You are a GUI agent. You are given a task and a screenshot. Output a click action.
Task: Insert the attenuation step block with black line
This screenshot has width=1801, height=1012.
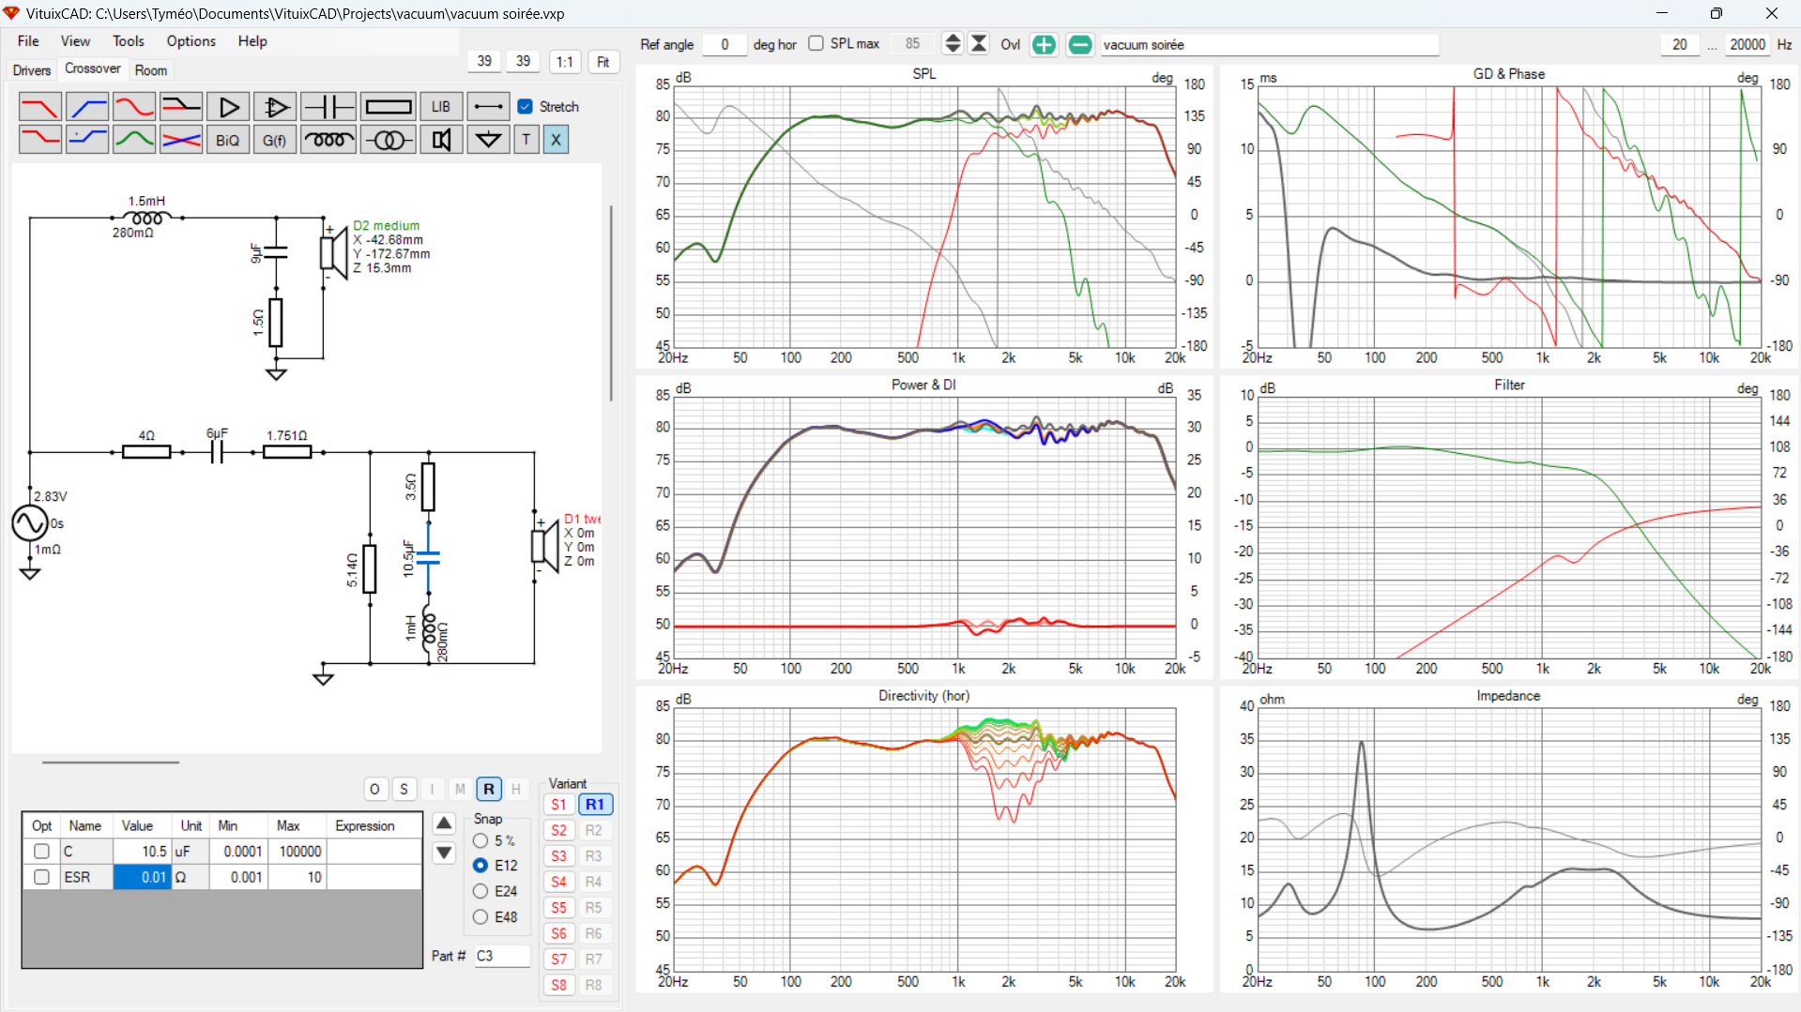(x=181, y=107)
